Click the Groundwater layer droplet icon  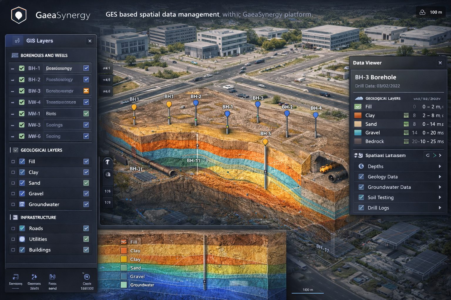click(x=22, y=204)
